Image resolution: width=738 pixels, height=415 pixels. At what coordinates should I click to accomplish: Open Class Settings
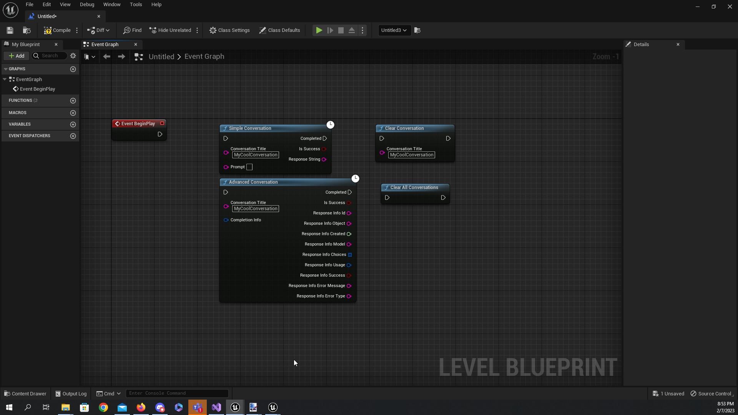click(229, 30)
